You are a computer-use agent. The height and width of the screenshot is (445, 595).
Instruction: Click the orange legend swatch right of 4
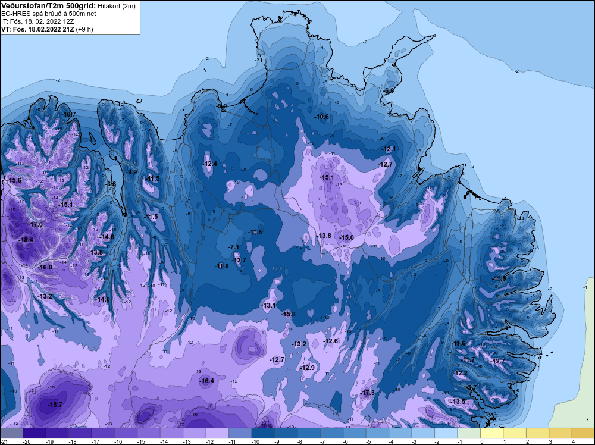583,433
